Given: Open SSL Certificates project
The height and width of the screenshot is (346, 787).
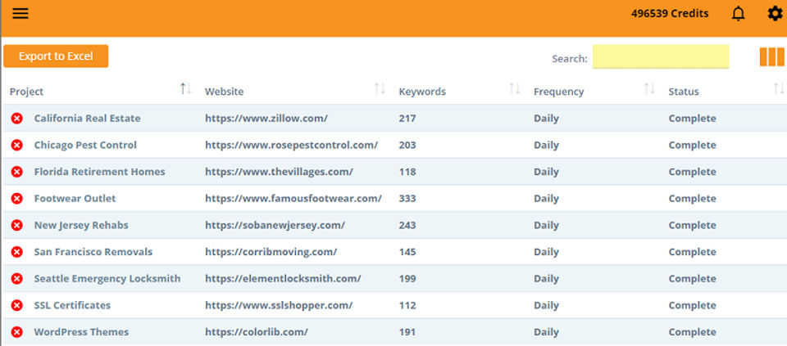Looking at the screenshot, I should [x=72, y=305].
